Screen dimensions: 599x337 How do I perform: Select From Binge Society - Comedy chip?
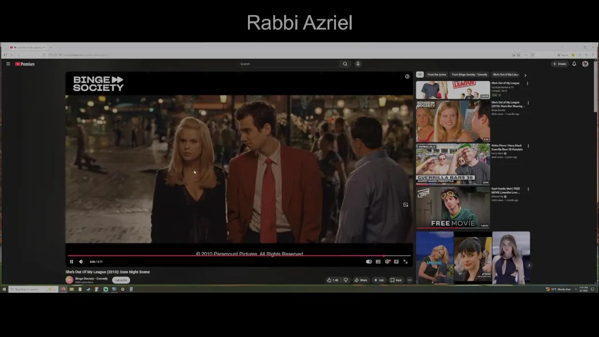469,74
